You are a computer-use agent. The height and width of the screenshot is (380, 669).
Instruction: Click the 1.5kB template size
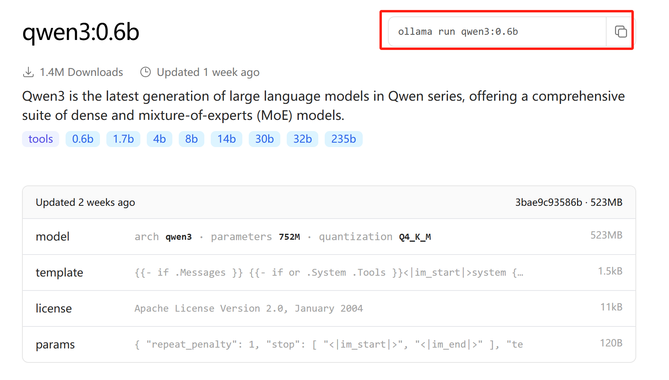[x=610, y=271]
